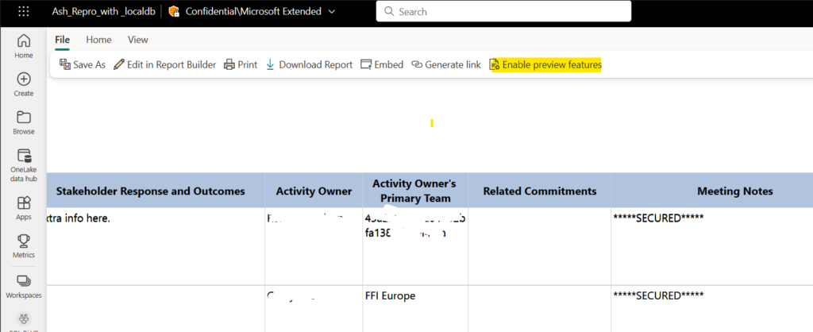
Task: Open OneLake data hub
Action: point(24,165)
